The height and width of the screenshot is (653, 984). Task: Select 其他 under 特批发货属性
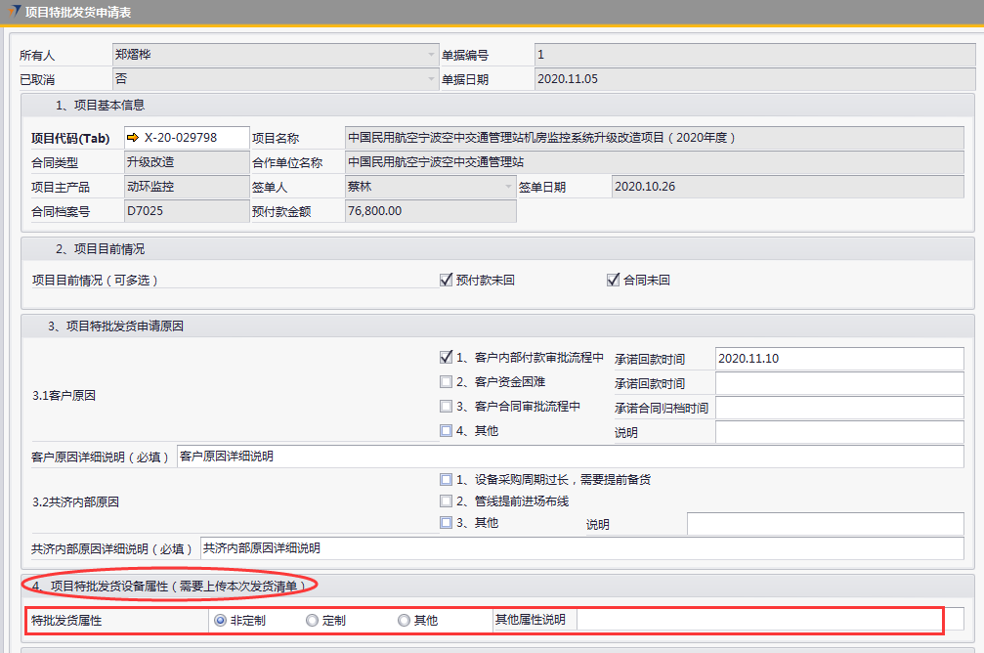(404, 620)
